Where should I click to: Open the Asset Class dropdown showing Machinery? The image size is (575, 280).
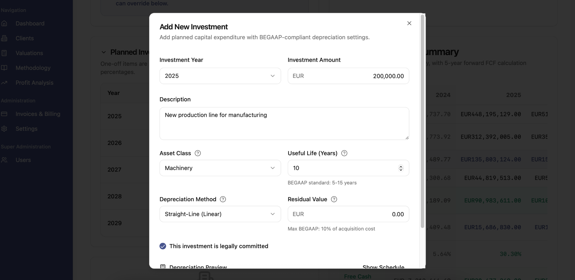[x=220, y=168]
